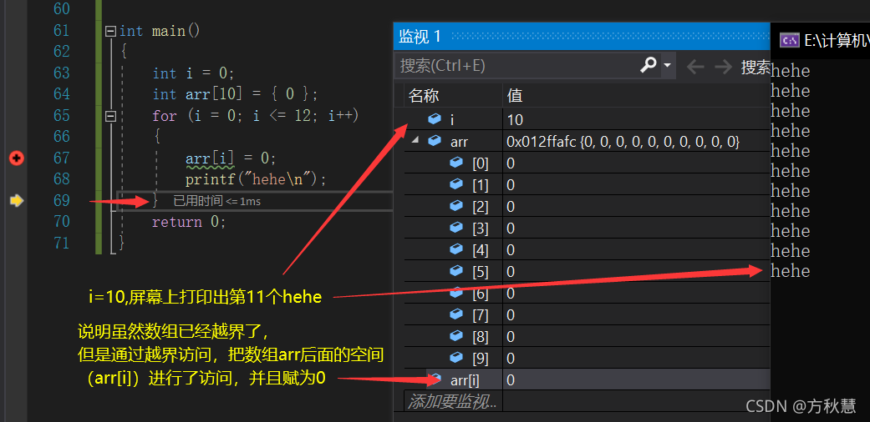Screen dimensions: 870x422
Task: Select the 监视 1 window title tab
Action: 420,37
